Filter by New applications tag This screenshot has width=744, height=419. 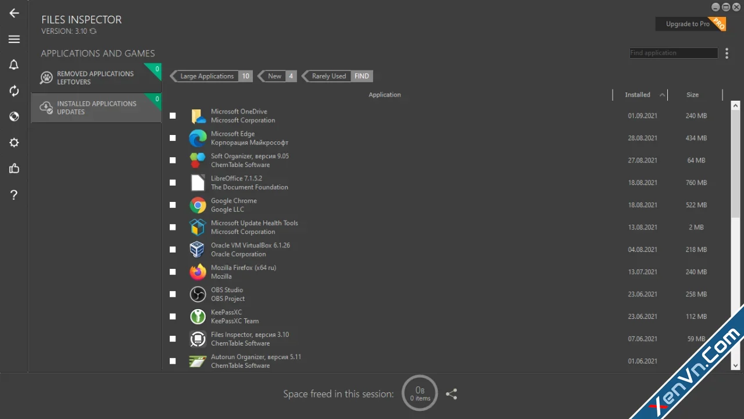(x=277, y=76)
